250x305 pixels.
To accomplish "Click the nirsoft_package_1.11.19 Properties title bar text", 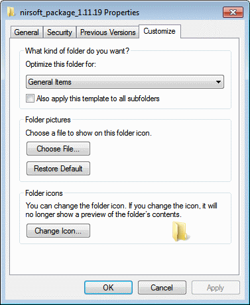I will click(x=80, y=13).
